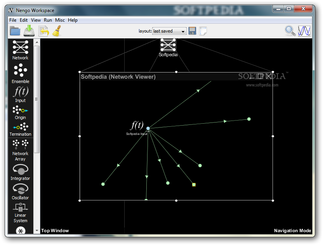Viewport: 323px width, 245px height.
Task: Open the Edit menu
Action: pos(24,20)
